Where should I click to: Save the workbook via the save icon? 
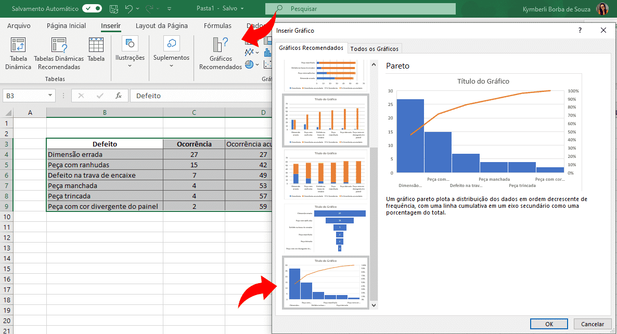[113, 9]
